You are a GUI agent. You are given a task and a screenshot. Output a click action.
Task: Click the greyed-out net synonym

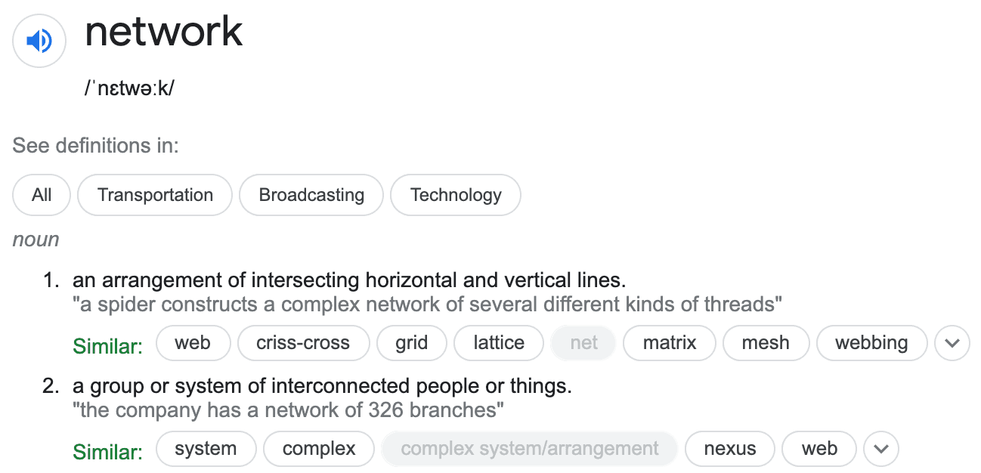click(584, 343)
